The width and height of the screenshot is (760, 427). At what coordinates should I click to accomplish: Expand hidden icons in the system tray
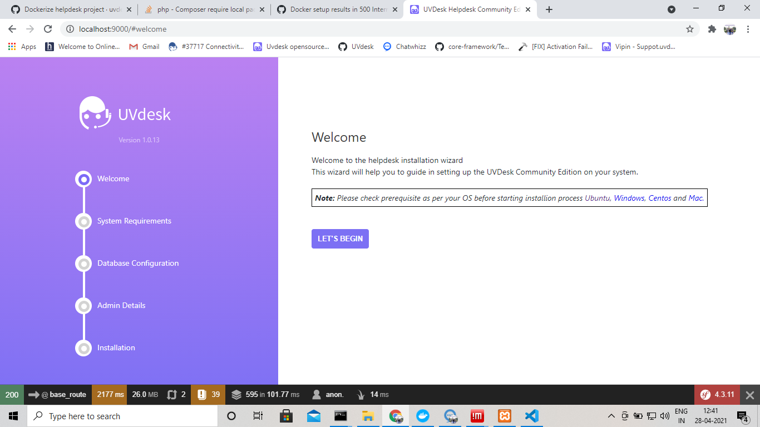[611, 416]
